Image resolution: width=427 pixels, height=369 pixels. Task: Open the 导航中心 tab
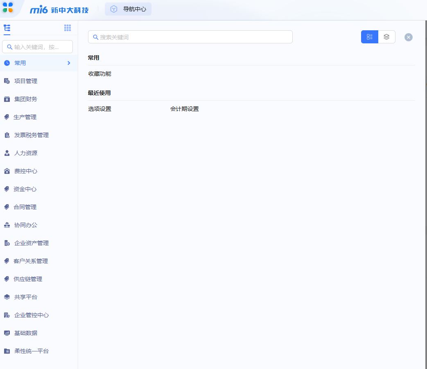[128, 9]
